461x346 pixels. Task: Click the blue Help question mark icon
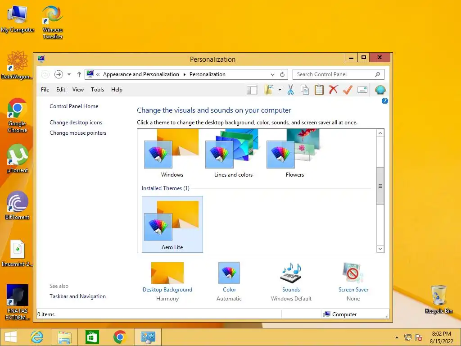(x=384, y=101)
